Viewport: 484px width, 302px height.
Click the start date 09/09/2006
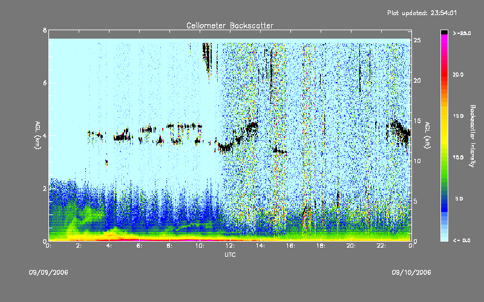pos(48,272)
